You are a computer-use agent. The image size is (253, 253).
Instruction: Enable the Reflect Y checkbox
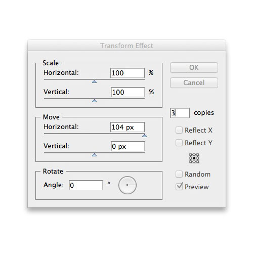coord(179,143)
